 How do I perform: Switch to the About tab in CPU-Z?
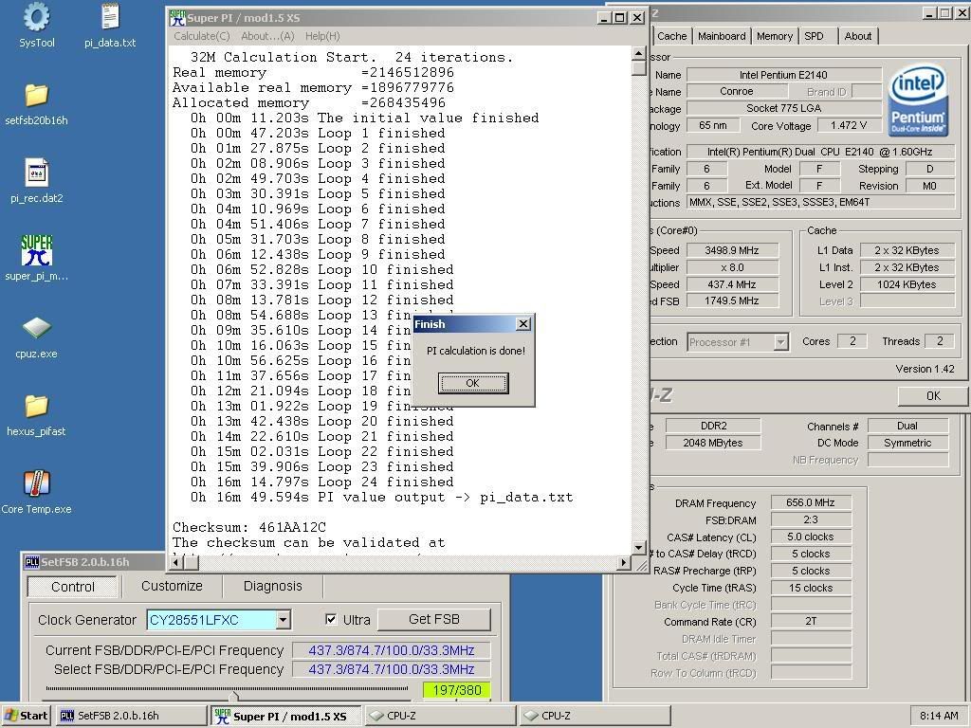(857, 36)
